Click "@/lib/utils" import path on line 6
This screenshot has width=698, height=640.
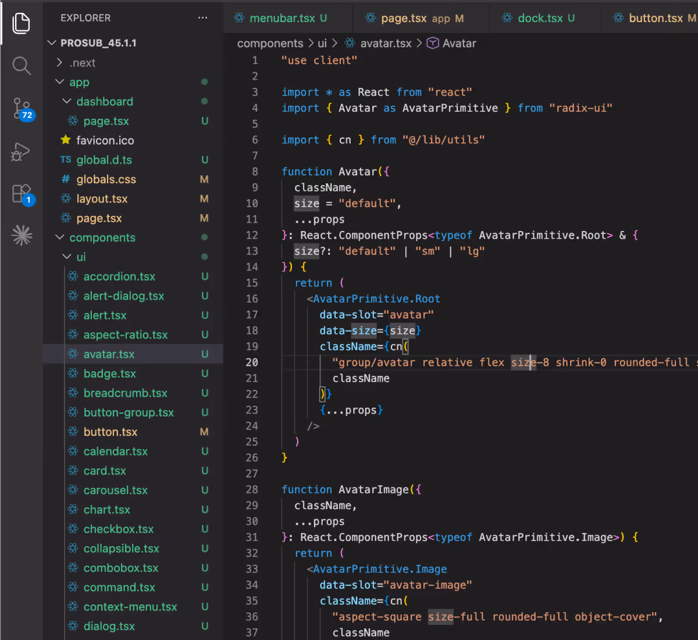coord(443,140)
